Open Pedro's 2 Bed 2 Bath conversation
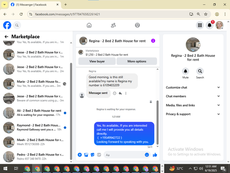This screenshot has height=173, width=230. [x=35, y=156]
